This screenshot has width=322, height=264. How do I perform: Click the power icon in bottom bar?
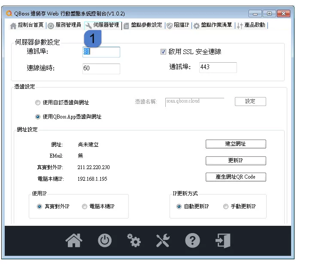coord(104,241)
